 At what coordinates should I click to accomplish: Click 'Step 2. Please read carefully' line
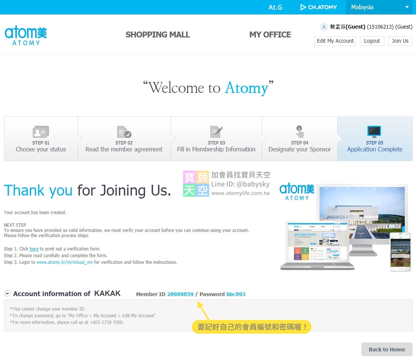(x=55, y=256)
